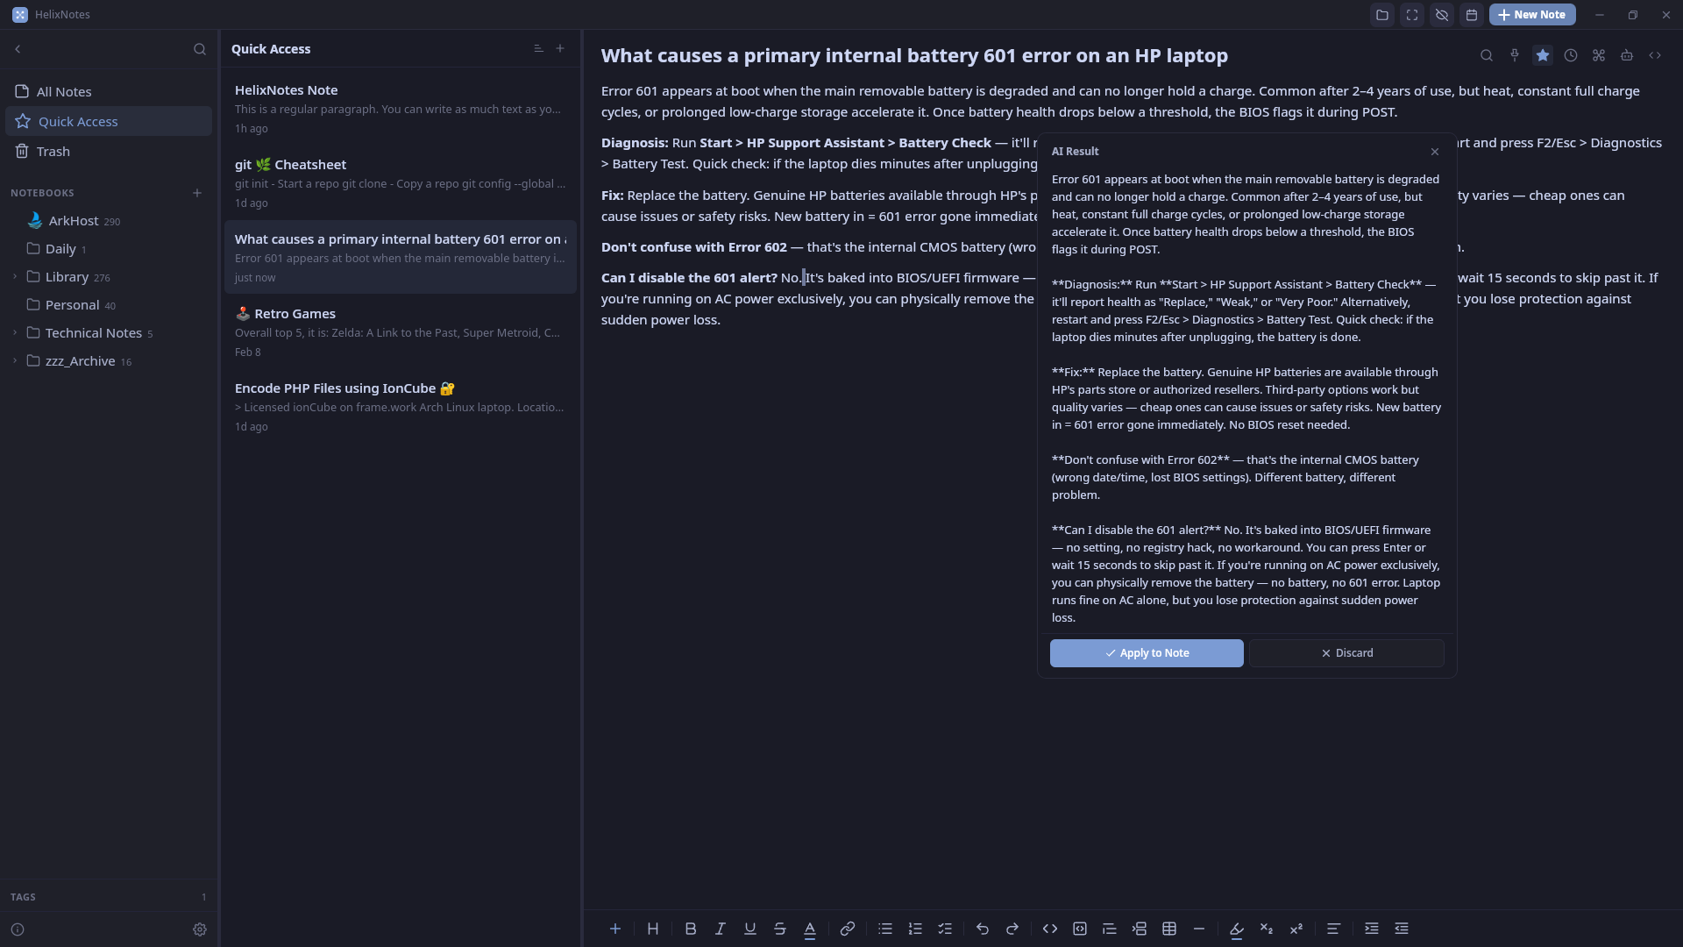Switch to code view with the </> icon

1656,54
